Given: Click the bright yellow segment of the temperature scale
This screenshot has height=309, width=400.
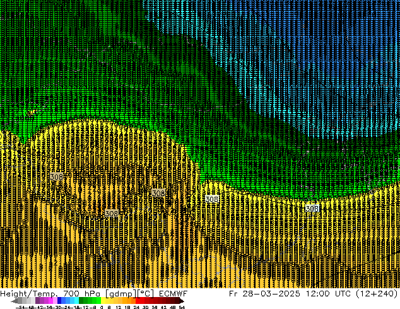Looking at the screenshot, I should point(103,301).
